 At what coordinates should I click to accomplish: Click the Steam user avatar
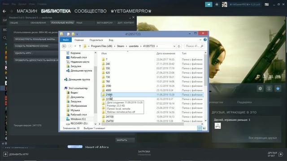click(224, 4)
